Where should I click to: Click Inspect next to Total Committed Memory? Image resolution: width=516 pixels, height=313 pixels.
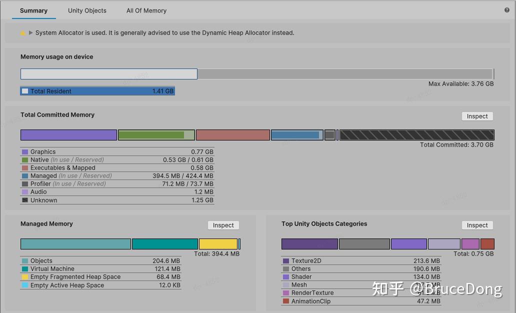pos(477,116)
